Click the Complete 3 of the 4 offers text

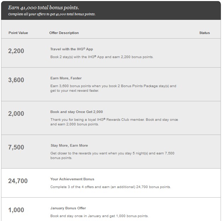(x=111, y=187)
